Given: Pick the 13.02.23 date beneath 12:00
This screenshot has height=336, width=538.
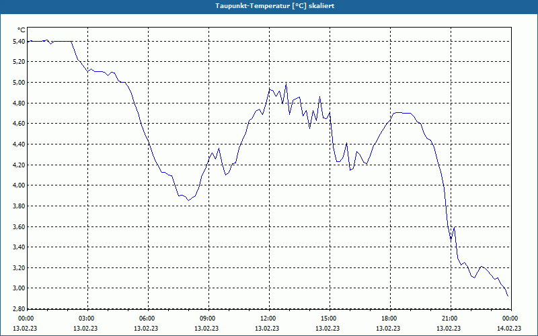Looking at the screenshot, I should (x=267, y=328).
